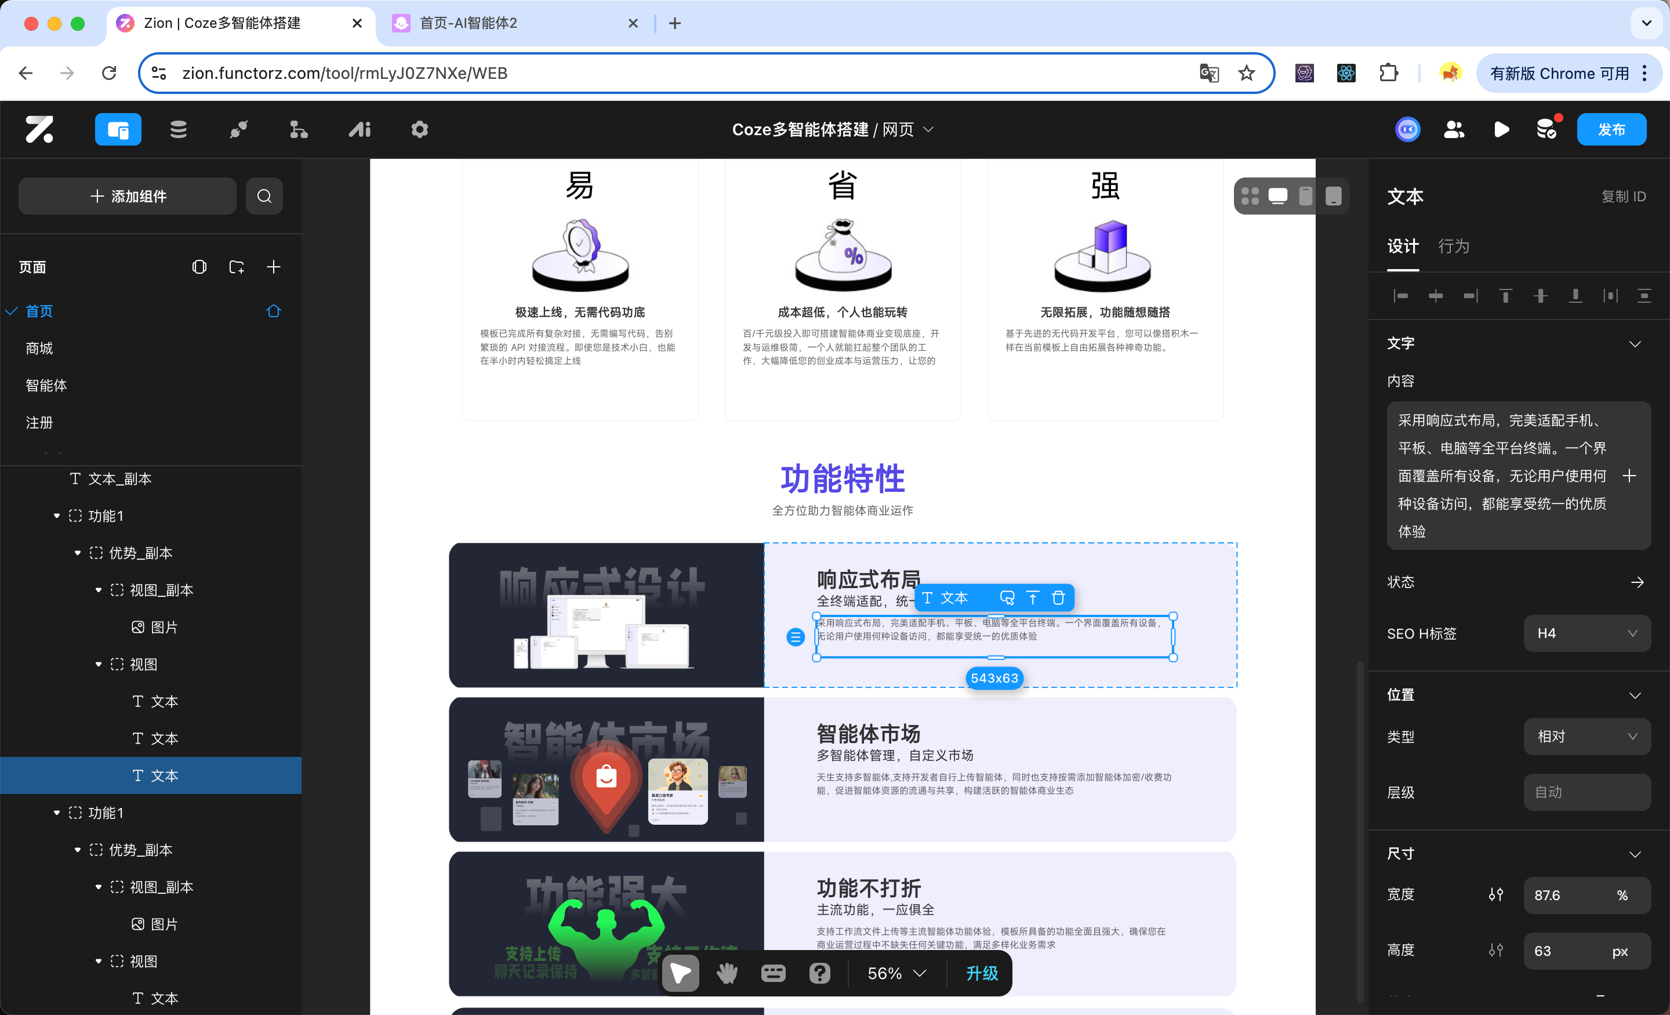The image size is (1670, 1015).
Task: Click the align left icon
Action: pos(1401,296)
